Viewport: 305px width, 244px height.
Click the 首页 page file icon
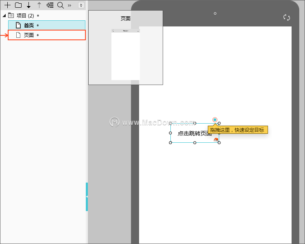[x=18, y=25]
